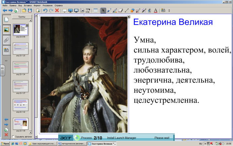
Task: Open the Page Sorter side tab
Action: 6,20
